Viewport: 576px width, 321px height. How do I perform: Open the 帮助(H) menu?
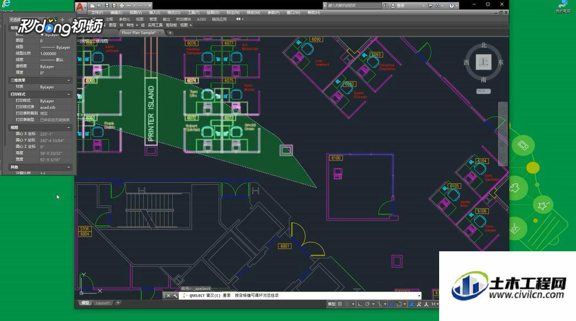click(314, 13)
